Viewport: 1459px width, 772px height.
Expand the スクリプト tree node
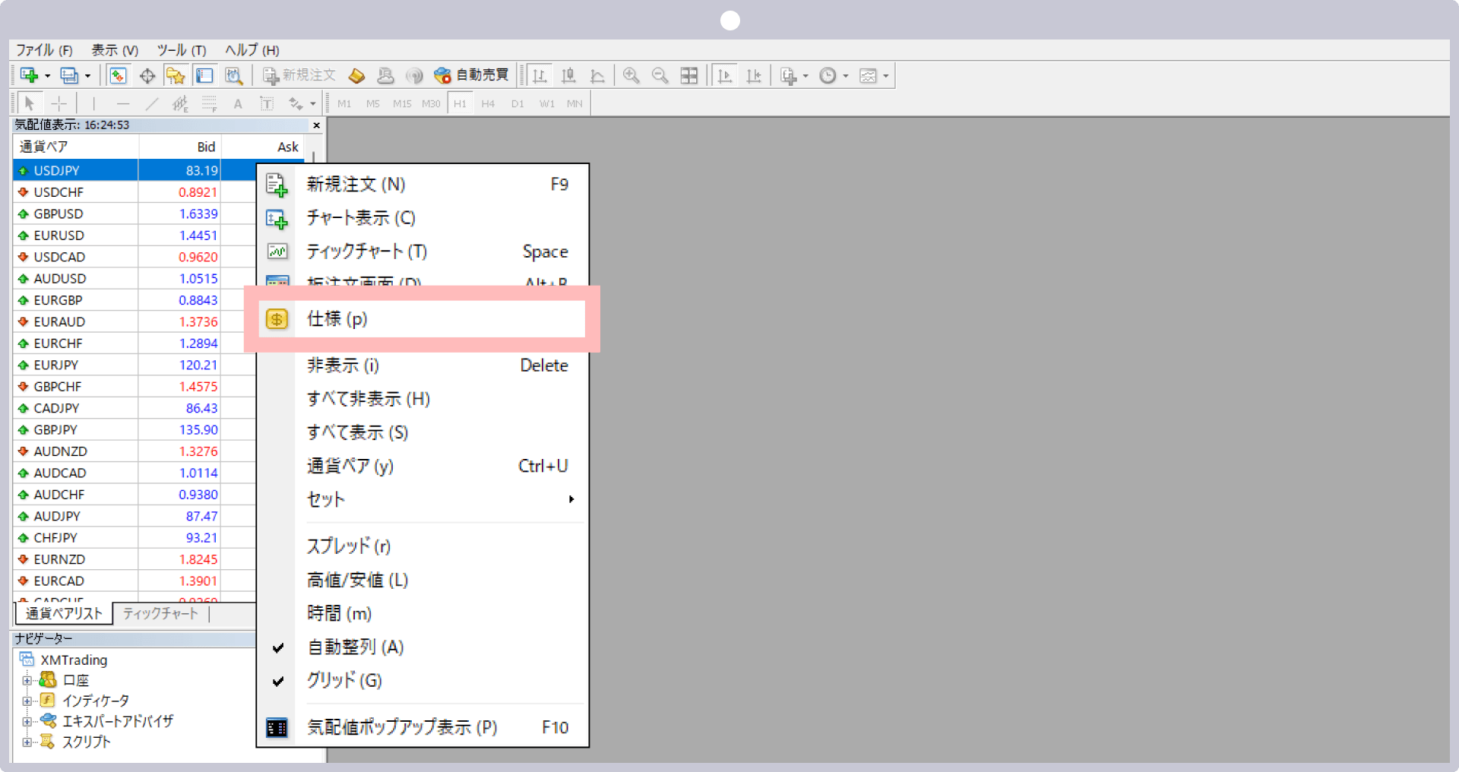click(27, 742)
